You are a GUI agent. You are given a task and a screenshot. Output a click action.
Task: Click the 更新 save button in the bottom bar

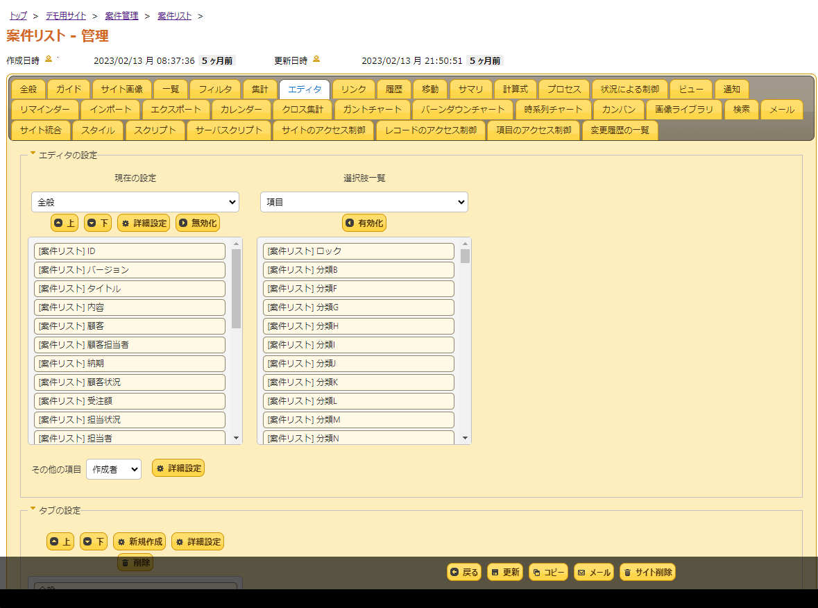505,572
